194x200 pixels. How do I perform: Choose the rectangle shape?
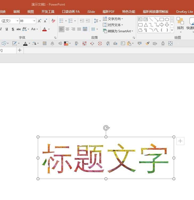coord(162,19)
